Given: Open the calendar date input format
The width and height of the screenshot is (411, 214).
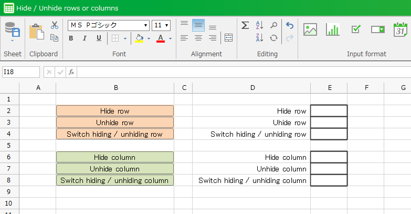Looking at the screenshot, I should (x=401, y=29).
